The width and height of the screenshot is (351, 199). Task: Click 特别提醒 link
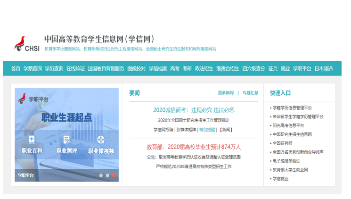pos(207,130)
